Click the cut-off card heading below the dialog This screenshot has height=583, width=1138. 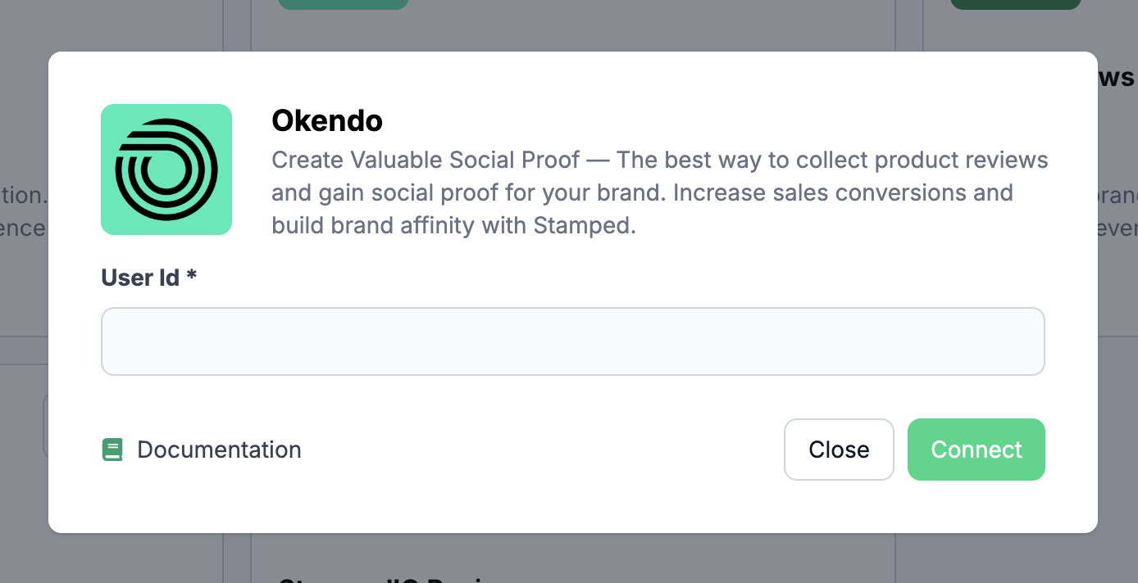(x=385, y=579)
